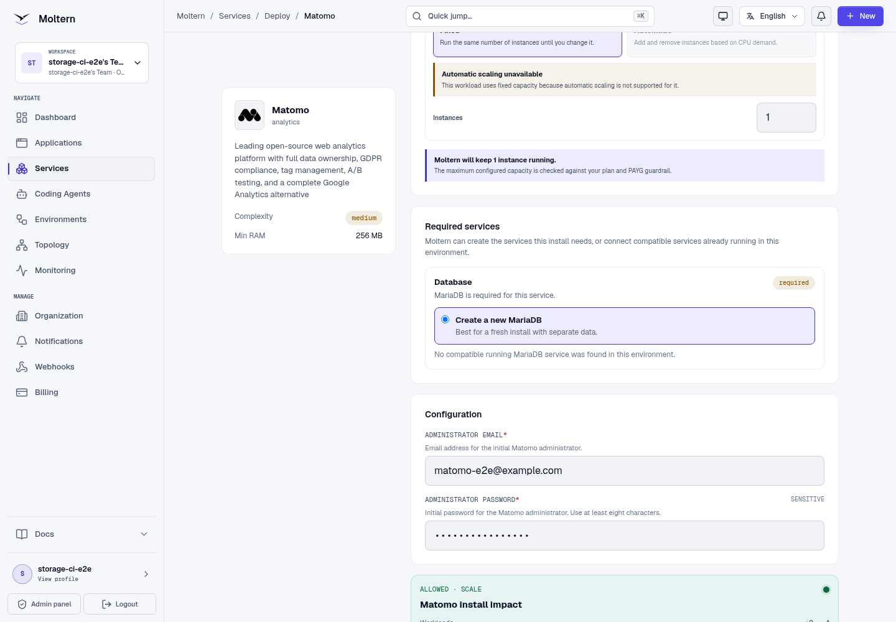This screenshot has height=622, width=896.
Task: Open Dashboard from the sidebar
Action: [x=81, y=118]
